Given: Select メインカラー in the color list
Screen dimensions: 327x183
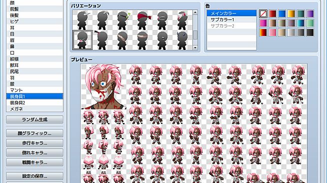Looking at the screenshot, I should pyautogui.click(x=231, y=13).
